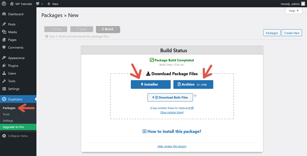Click the Users person icon
This screenshot has width=307, height=156.
(4, 73)
